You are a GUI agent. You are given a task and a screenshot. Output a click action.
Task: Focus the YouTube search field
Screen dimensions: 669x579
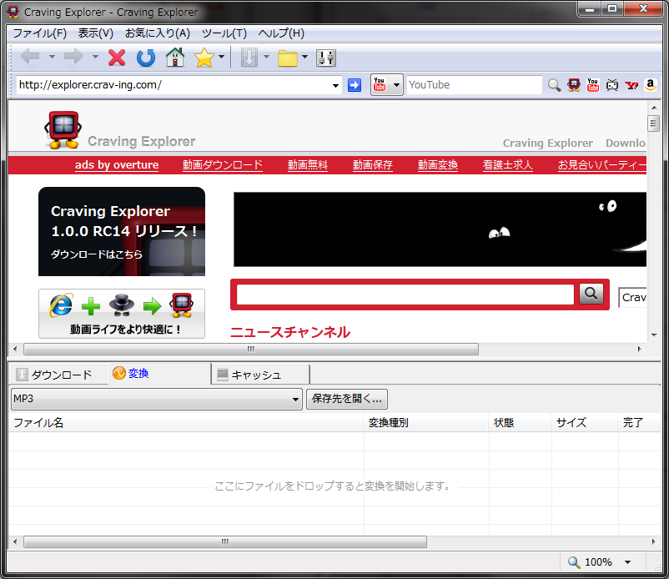(474, 85)
